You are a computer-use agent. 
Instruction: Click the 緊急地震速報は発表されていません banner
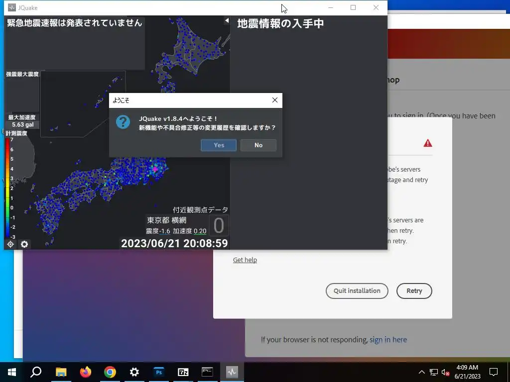pyautogui.click(x=75, y=23)
